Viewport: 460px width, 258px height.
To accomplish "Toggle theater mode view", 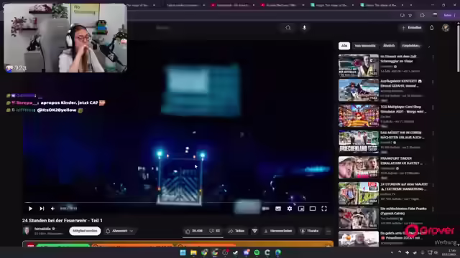I will coord(313,209).
